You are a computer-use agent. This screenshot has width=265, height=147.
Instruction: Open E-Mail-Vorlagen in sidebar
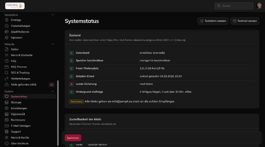(x=29, y=126)
